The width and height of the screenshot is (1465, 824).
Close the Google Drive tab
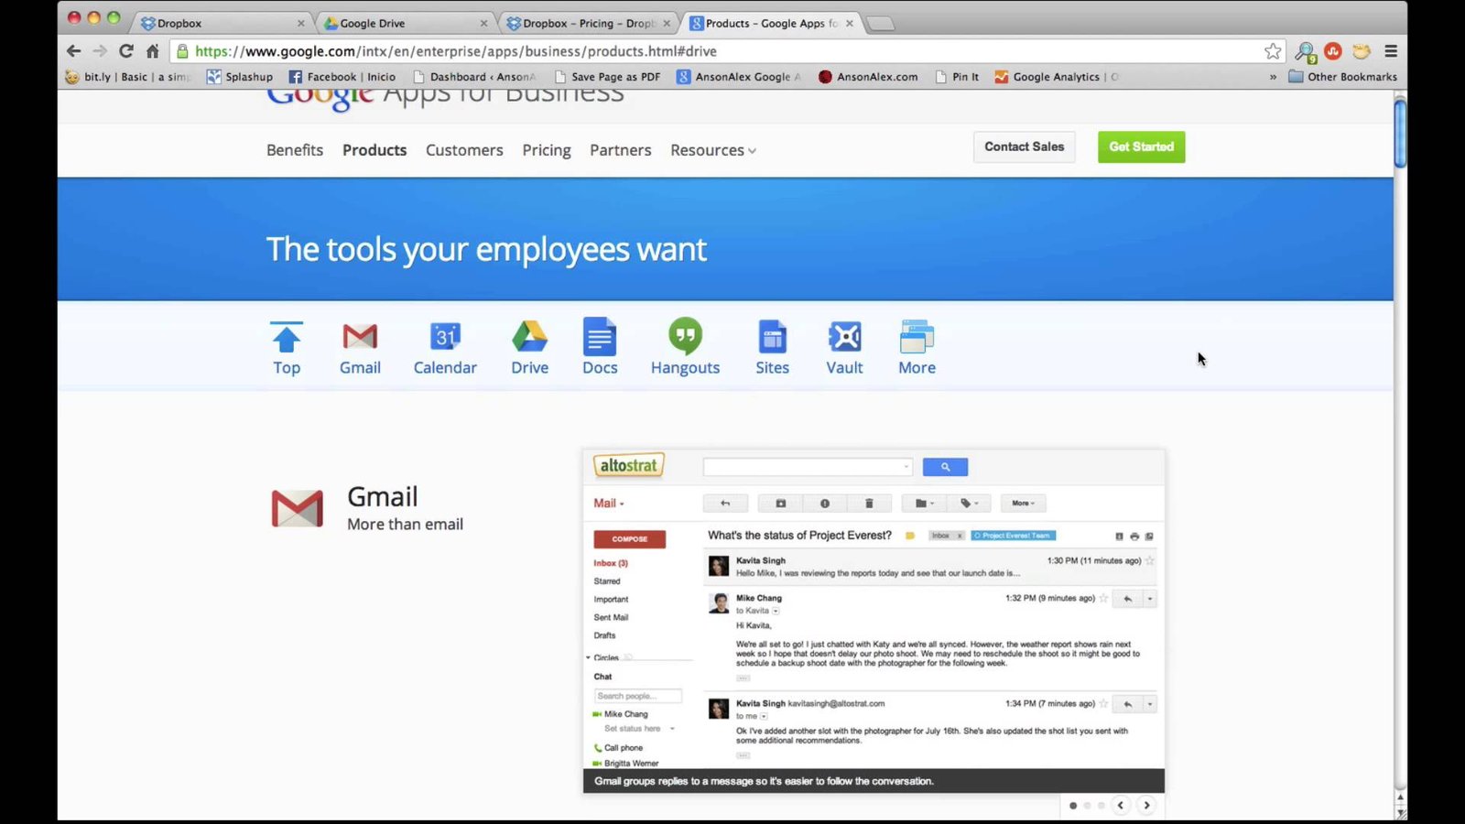[x=483, y=23]
